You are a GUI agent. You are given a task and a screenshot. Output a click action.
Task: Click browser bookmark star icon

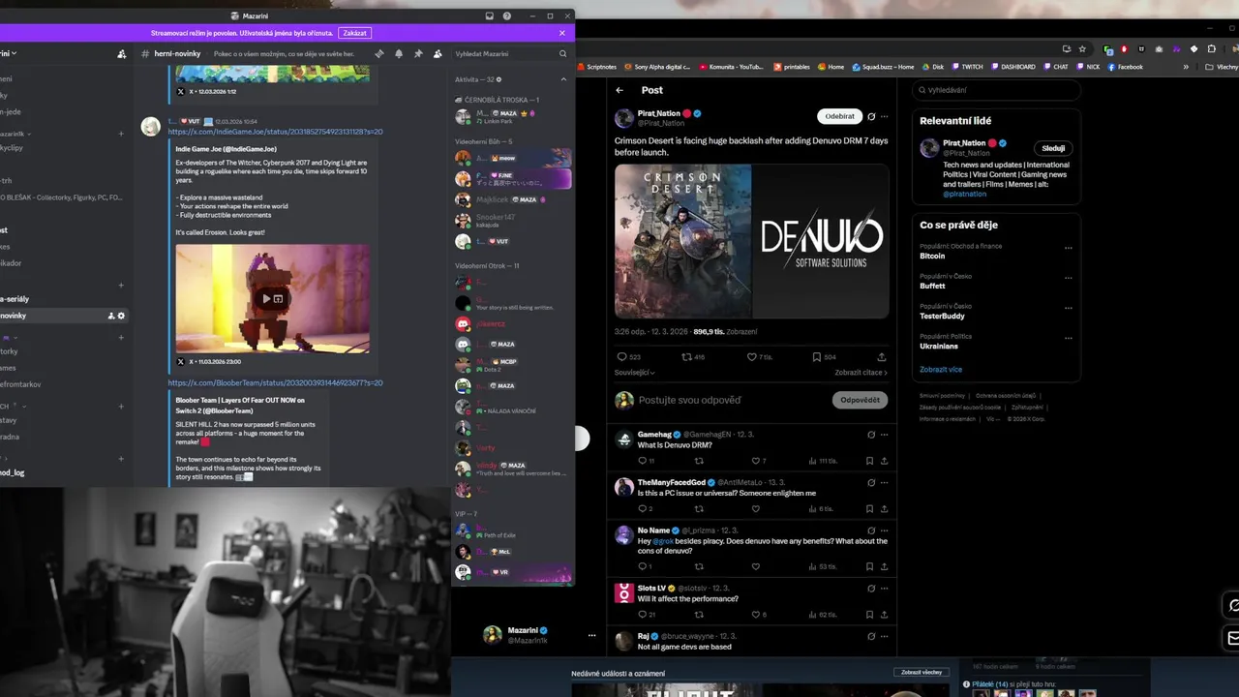(1082, 48)
